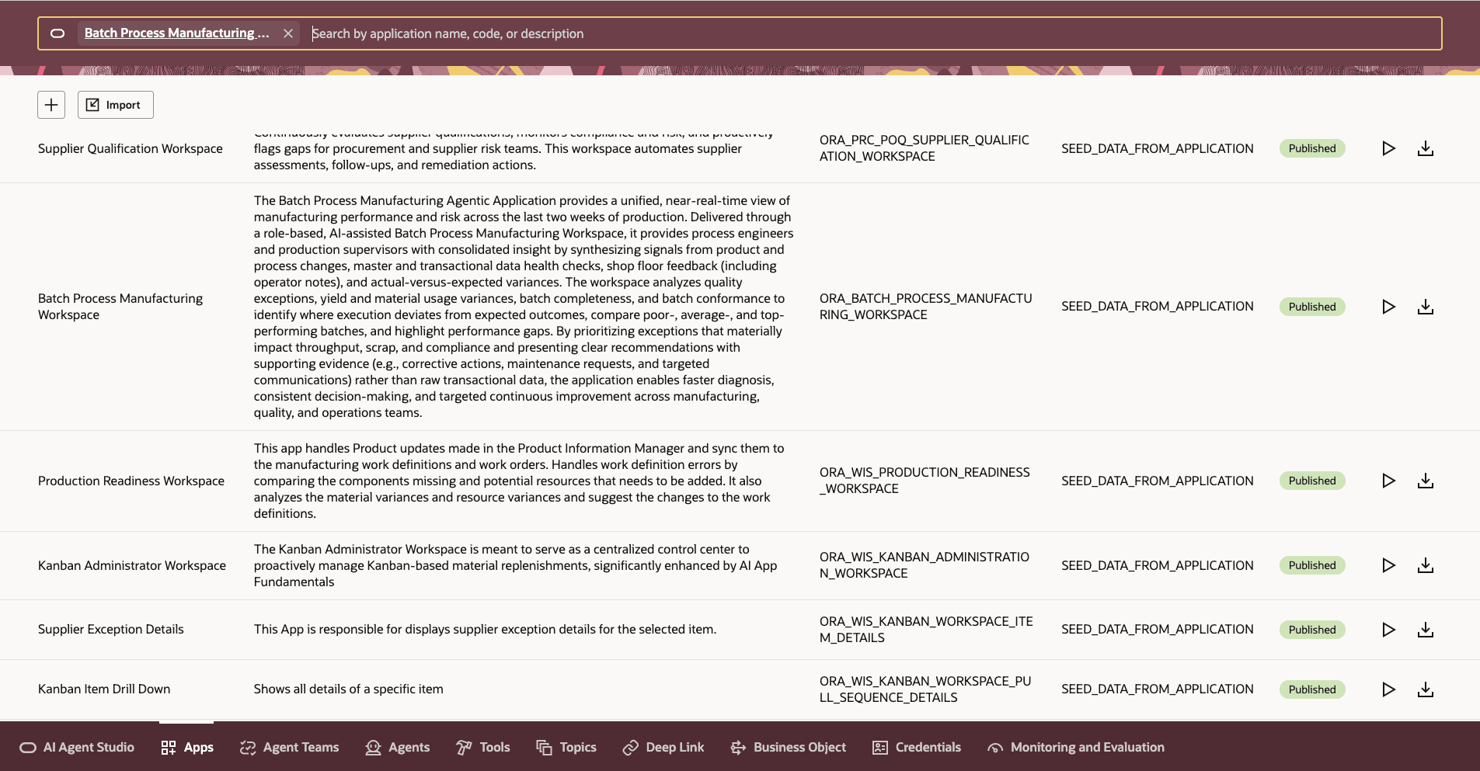The width and height of the screenshot is (1480, 771).
Task: Click Published badge for Production Readiness Workspace
Action: 1312,481
